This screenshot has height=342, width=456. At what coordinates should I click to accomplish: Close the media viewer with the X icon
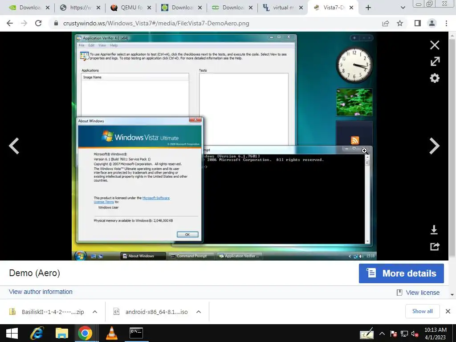[x=435, y=45]
